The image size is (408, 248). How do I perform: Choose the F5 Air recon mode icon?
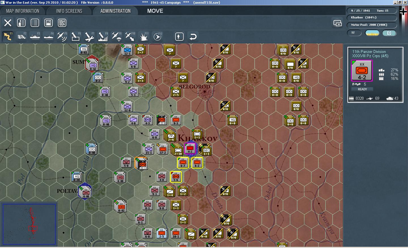tap(62, 37)
